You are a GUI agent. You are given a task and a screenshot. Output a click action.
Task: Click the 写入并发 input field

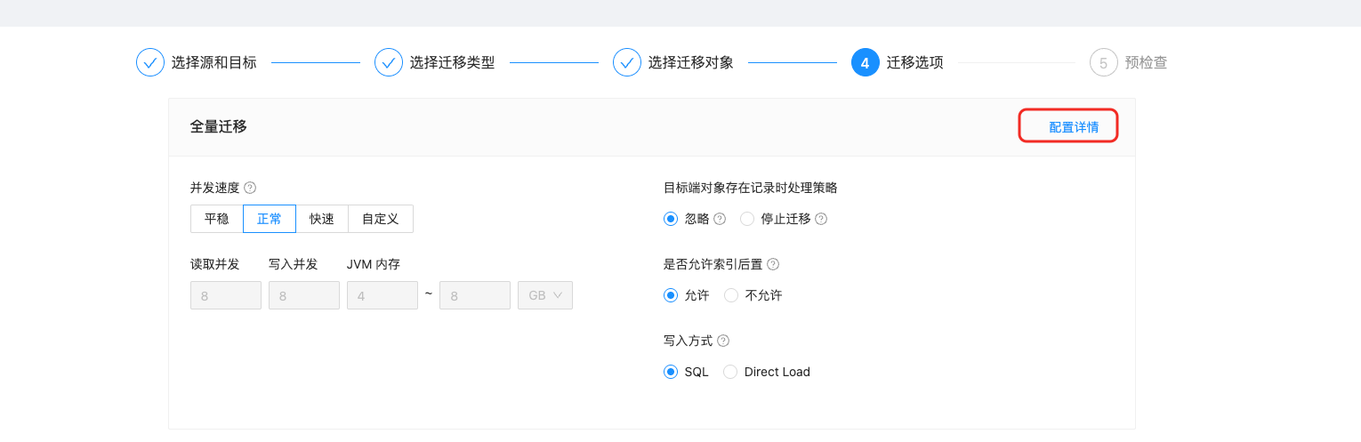304,295
